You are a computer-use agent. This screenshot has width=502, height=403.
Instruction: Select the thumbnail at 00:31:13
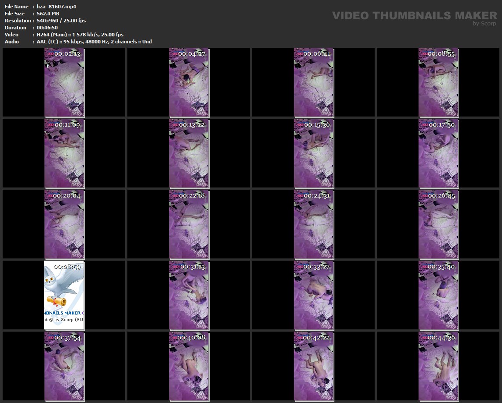tap(189, 295)
